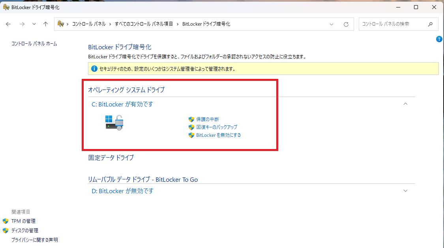Maximize the BitLocker window
The height and width of the screenshot is (248, 444).
416,7
